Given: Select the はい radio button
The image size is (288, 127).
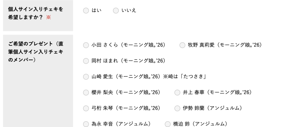Looking at the screenshot, I should point(86,11).
